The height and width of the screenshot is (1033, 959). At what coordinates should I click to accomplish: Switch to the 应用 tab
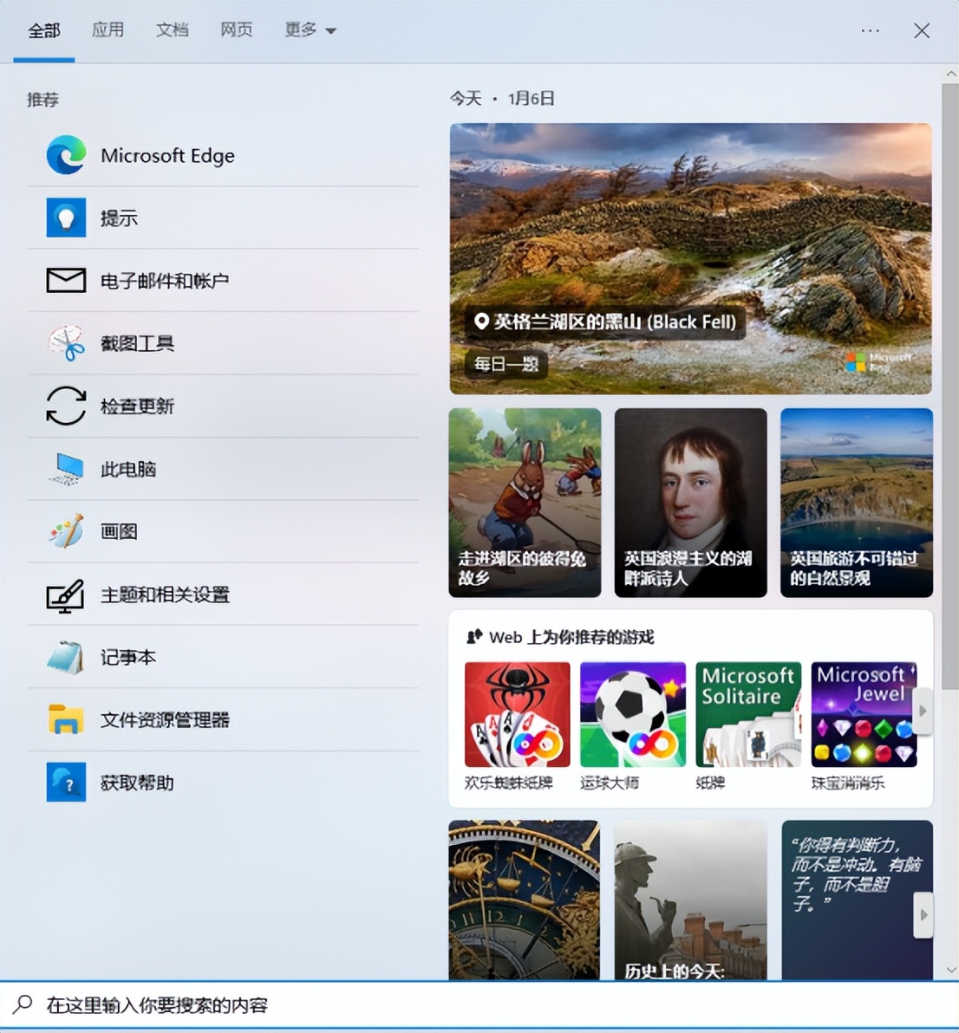tap(108, 29)
